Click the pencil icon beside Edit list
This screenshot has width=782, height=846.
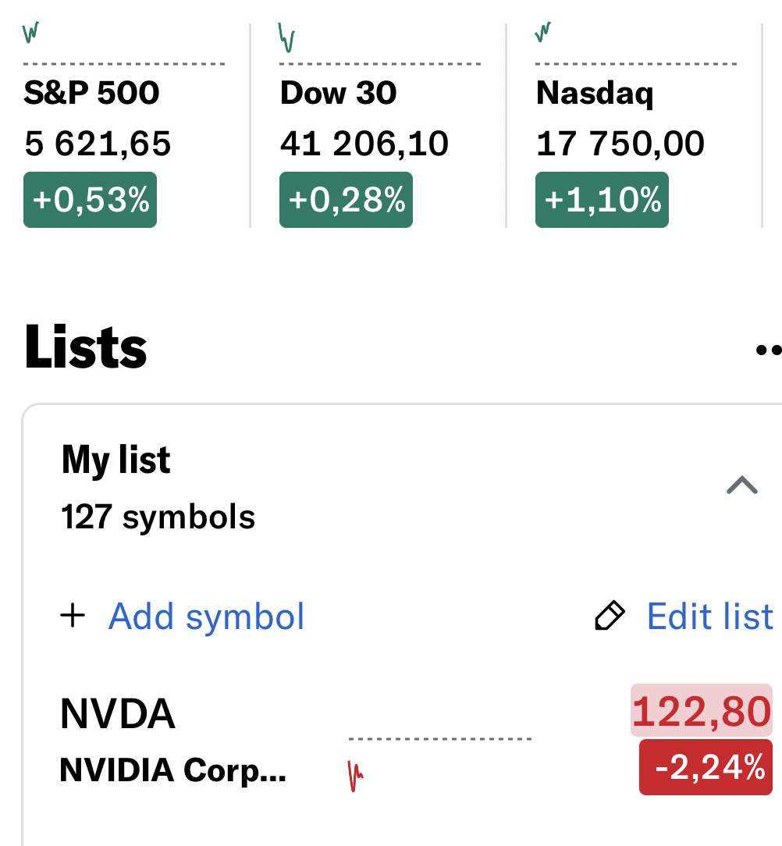tap(610, 616)
